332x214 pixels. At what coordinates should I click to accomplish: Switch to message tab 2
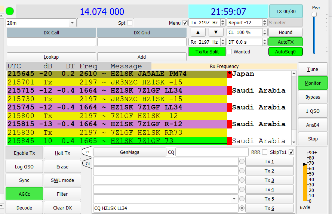point(87,163)
